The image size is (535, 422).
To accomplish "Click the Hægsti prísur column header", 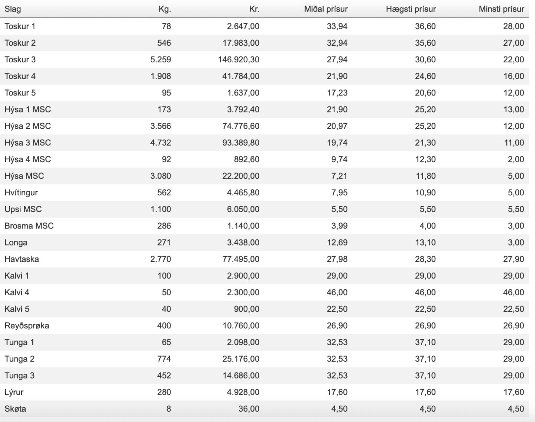I will [x=411, y=9].
